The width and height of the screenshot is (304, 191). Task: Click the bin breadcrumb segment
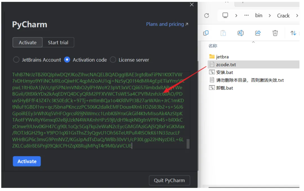(x=259, y=15)
